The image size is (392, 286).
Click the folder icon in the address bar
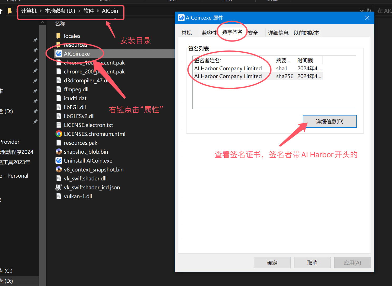pyautogui.click(x=9, y=11)
